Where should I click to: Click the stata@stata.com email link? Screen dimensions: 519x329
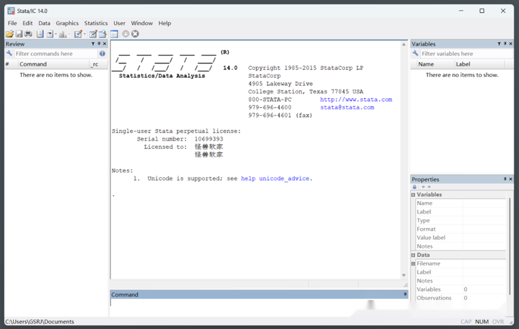pos(347,108)
